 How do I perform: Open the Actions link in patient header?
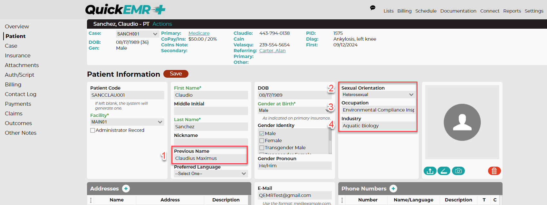162,24
